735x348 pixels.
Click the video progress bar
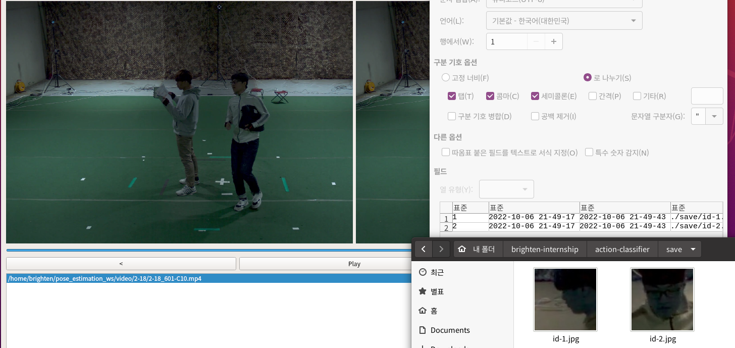click(209, 250)
